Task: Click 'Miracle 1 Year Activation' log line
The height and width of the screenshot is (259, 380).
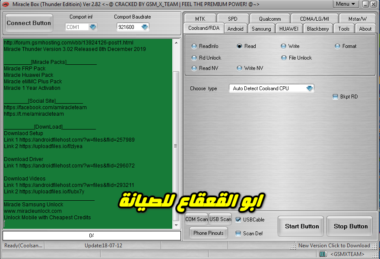Action: coord(32,88)
